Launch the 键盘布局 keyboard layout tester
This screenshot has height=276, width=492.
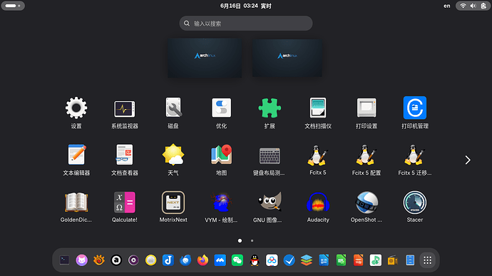pyautogui.click(x=270, y=155)
